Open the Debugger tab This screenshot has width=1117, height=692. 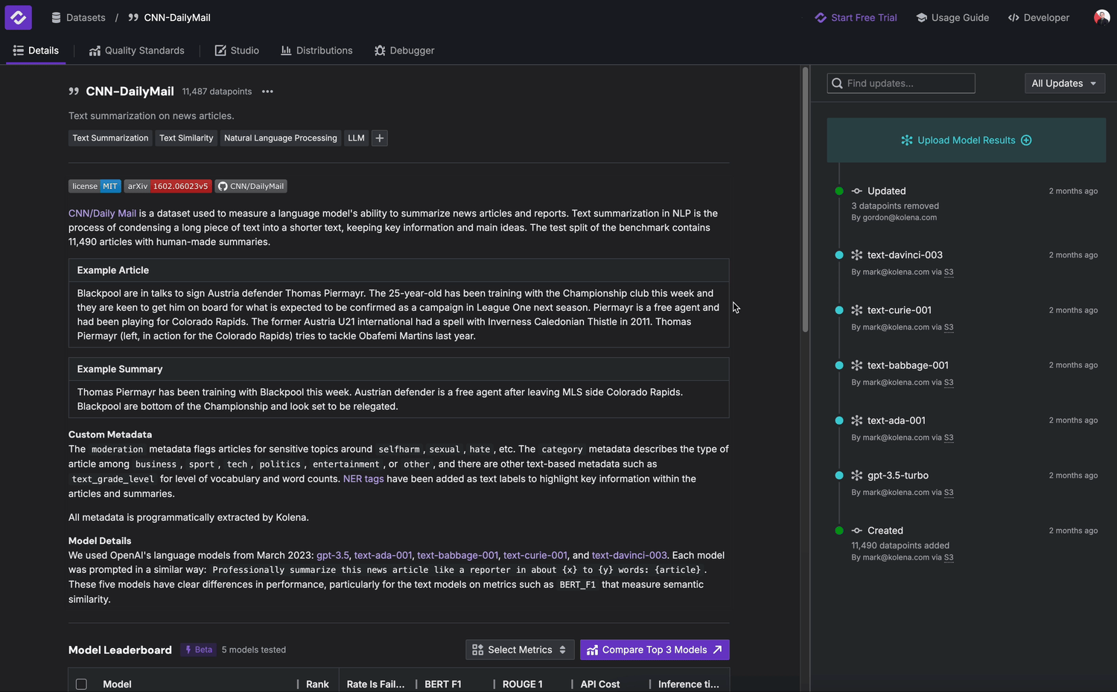(404, 51)
